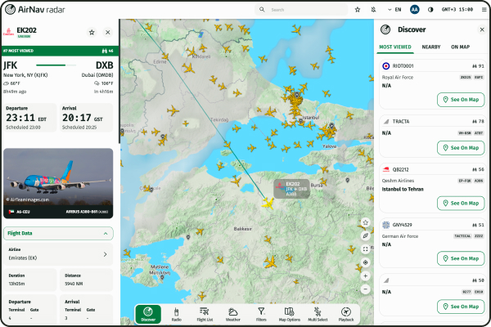
Task: Activate Multi Select tool
Action: 318,314
